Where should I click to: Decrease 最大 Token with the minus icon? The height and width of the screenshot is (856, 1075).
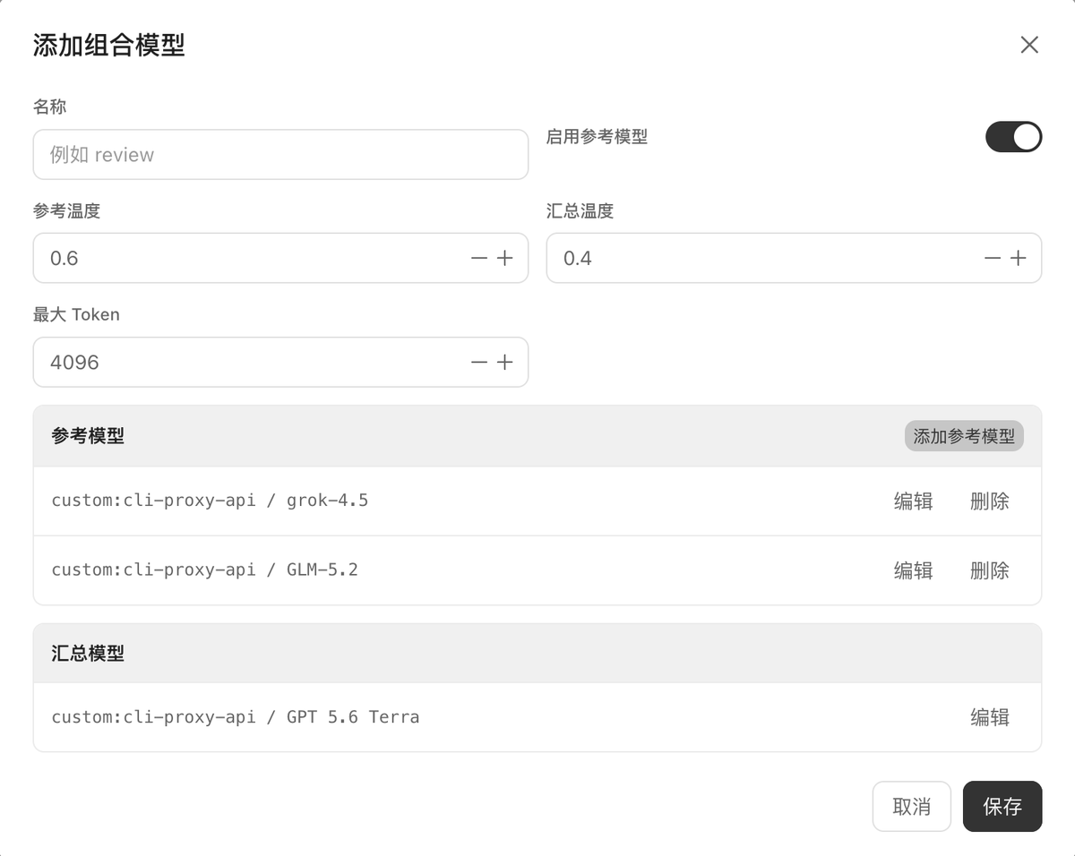click(479, 363)
